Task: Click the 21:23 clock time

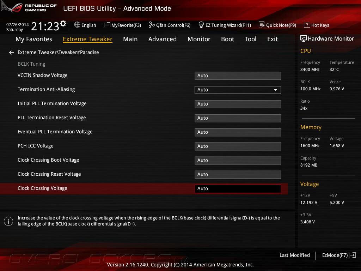Action: (x=45, y=26)
